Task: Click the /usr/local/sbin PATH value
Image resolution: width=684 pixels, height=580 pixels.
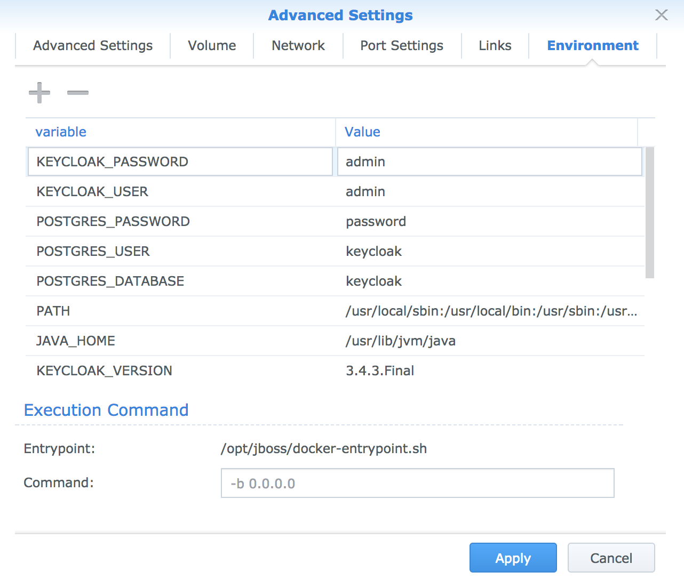Action: pos(490,311)
